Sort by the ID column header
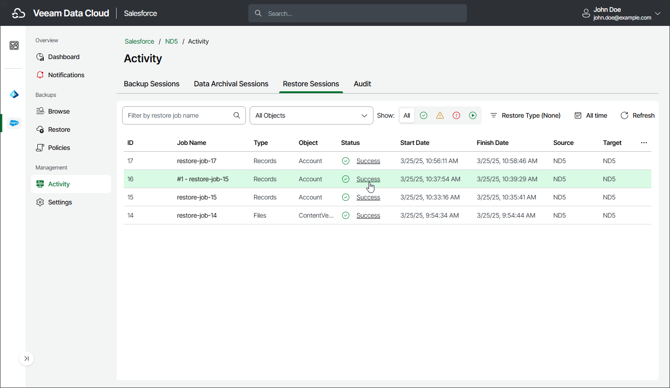This screenshot has height=388, width=670. [130, 143]
